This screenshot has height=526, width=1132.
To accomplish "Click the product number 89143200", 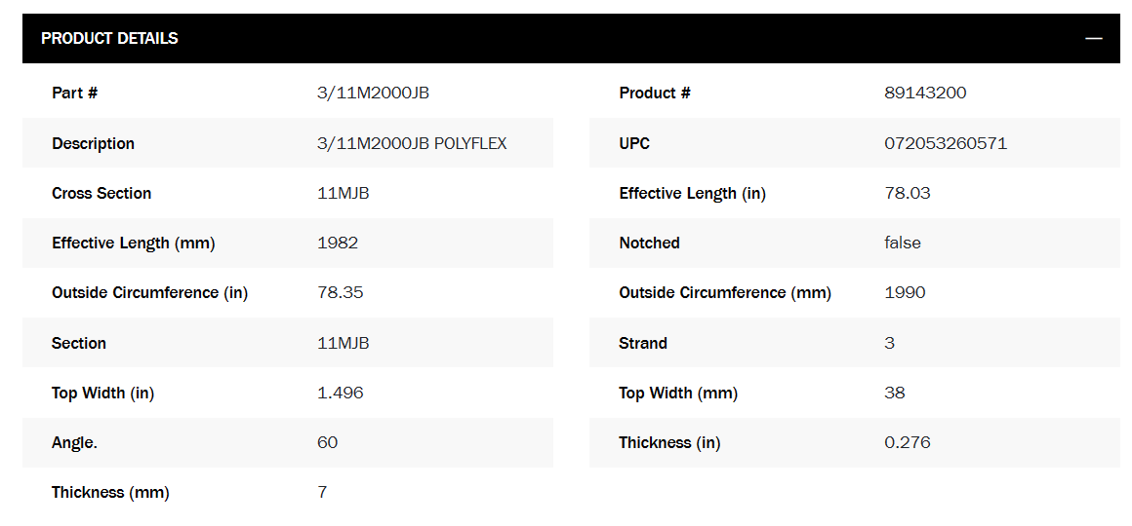I will click(x=925, y=94).
